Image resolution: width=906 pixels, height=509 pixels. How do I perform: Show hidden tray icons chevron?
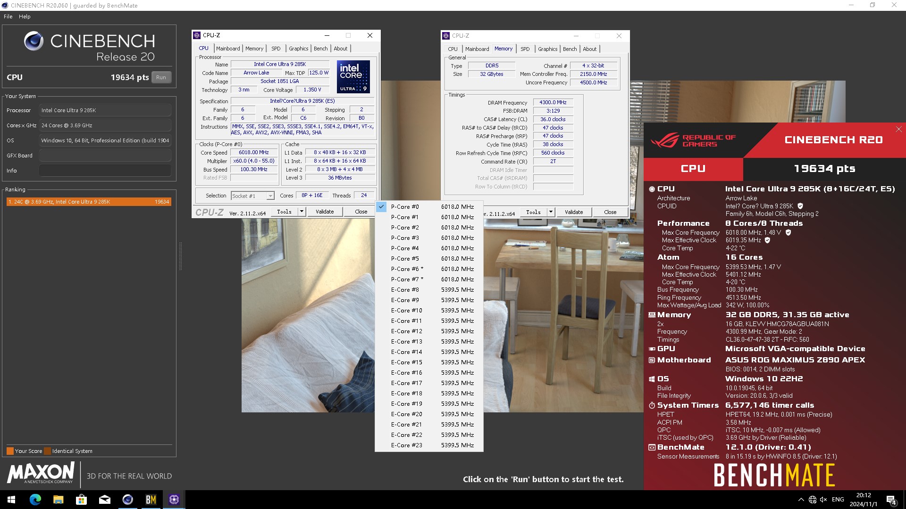[801, 500]
